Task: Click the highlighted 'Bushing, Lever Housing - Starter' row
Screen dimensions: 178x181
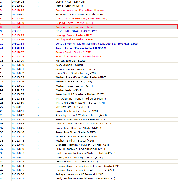Action: [89, 27]
